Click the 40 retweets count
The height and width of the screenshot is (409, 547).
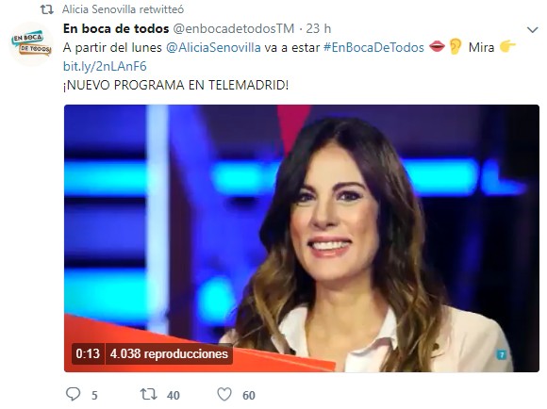[x=173, y=396]
